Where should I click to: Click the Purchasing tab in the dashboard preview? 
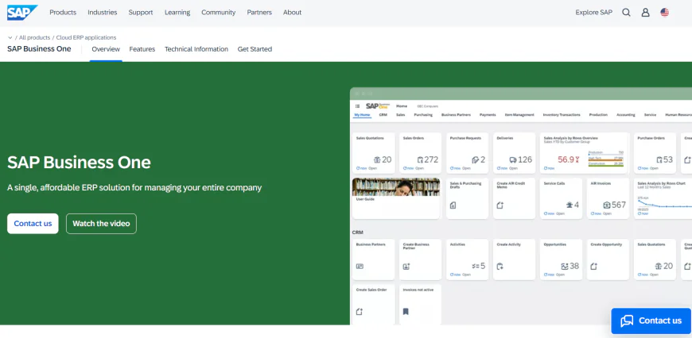[423, 115]
